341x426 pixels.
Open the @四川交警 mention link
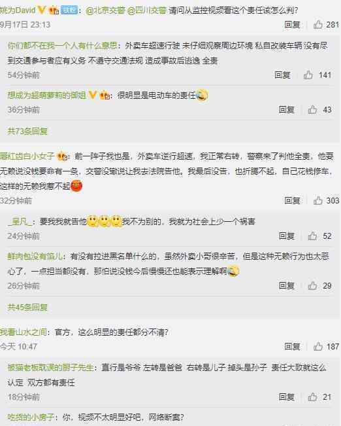[x=147, y=10]
